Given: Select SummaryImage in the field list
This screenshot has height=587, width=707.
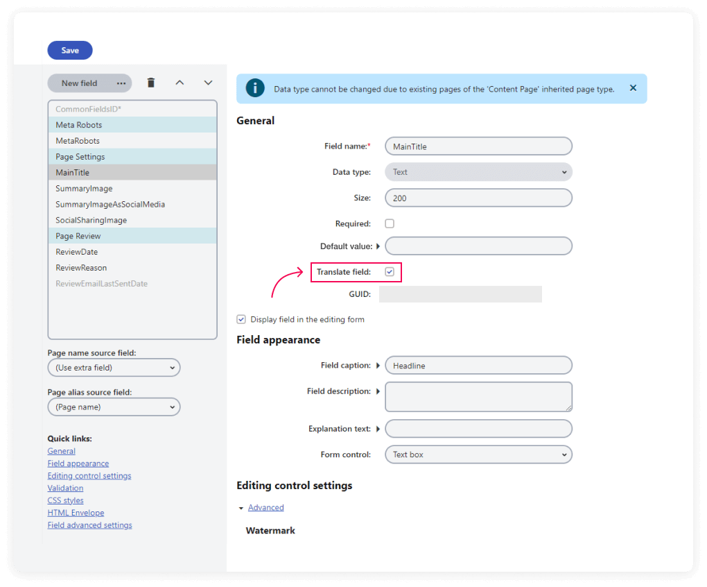Looking at the screenshot, I should click(x=84, y=189).
